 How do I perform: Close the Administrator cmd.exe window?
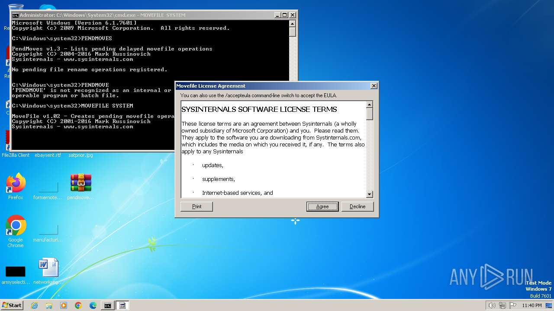tap(293, 15)
